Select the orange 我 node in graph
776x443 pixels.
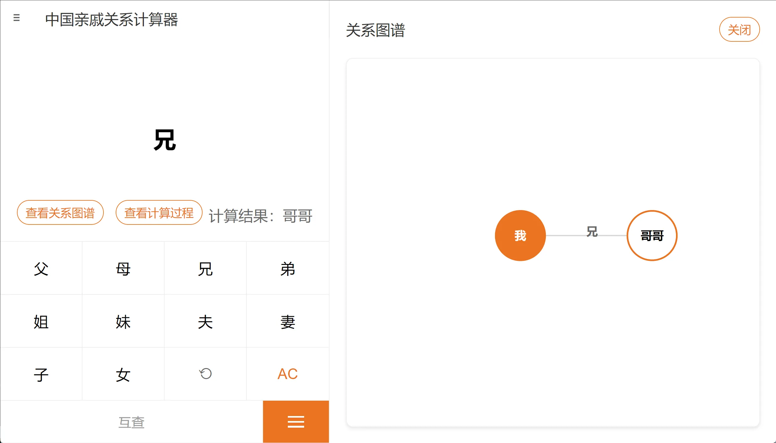point(520,235)
